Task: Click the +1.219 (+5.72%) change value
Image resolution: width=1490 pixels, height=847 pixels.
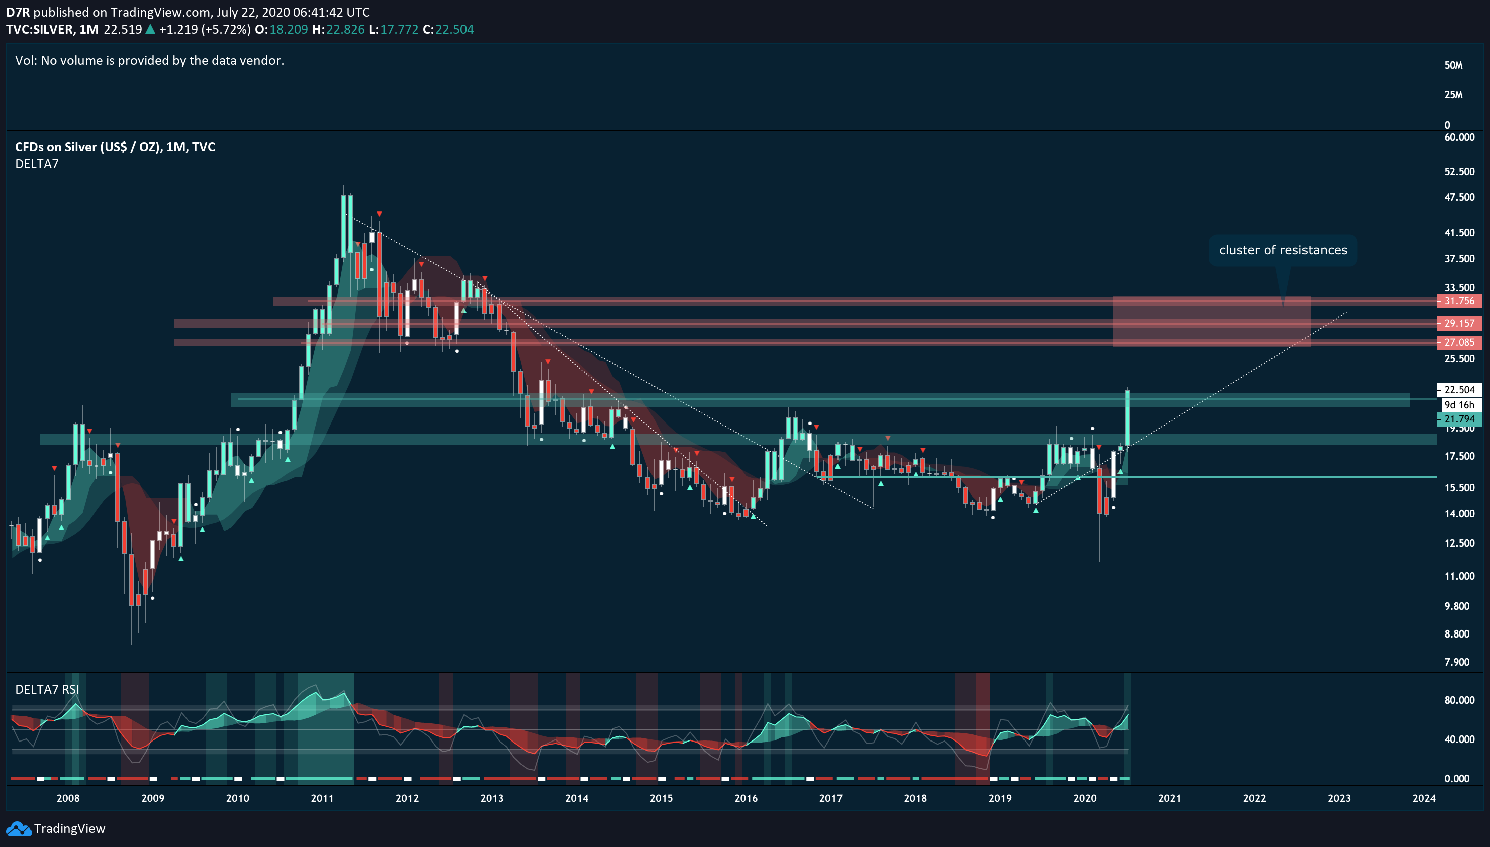Action: point(204,29)
